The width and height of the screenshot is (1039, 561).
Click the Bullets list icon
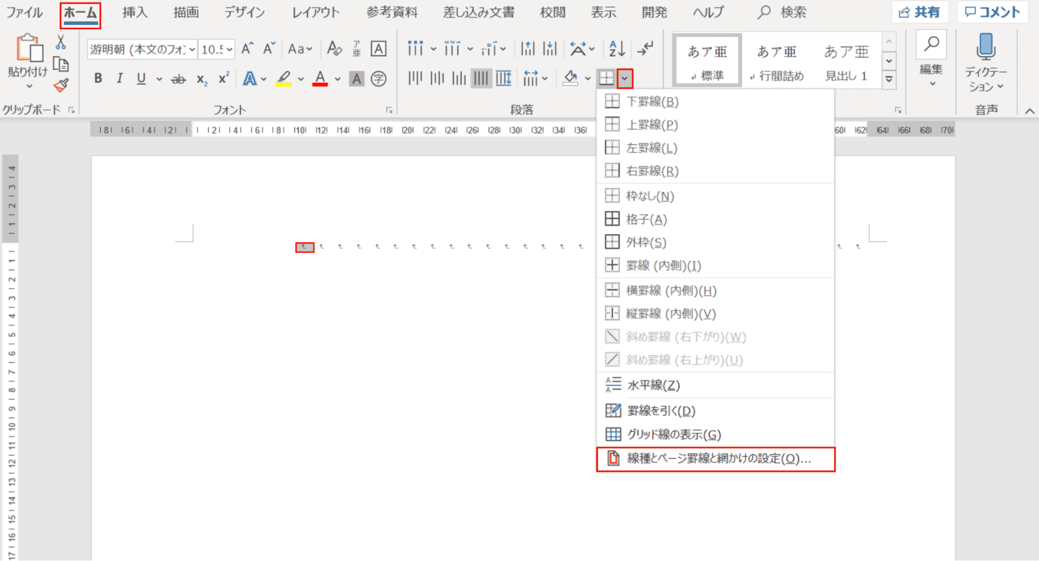point(416,49)
